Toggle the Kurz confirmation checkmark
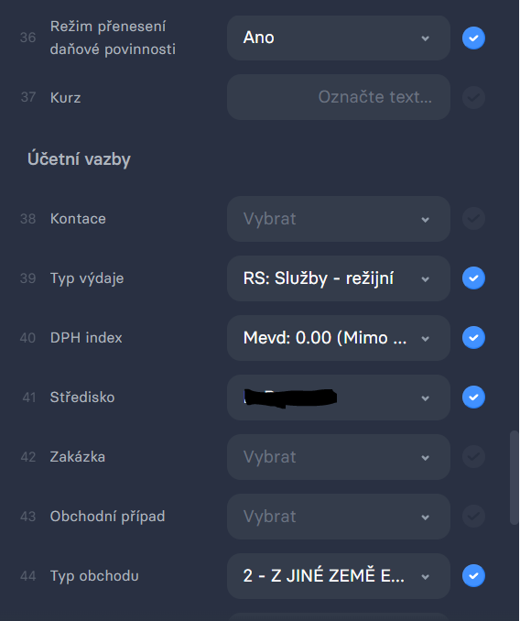The image size is (520, 621). pyautogui.click(x=473, y=97)
